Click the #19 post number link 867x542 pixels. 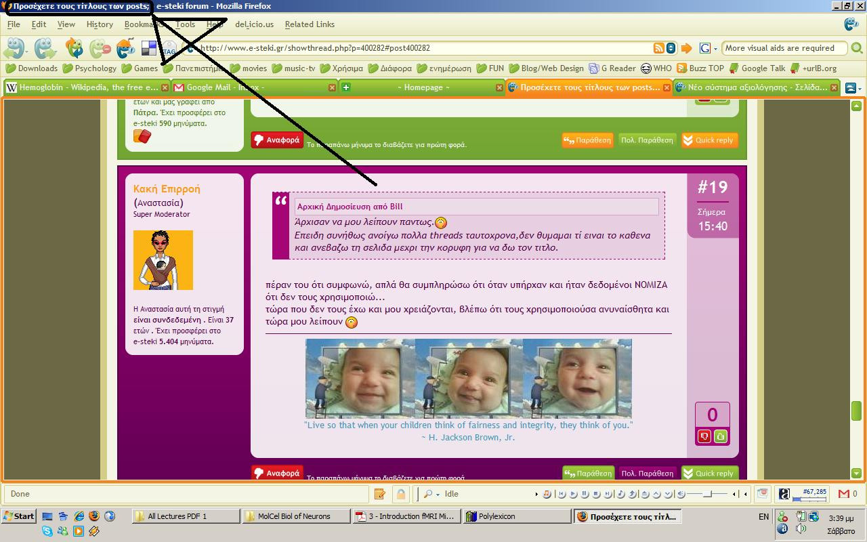point(712,187)
